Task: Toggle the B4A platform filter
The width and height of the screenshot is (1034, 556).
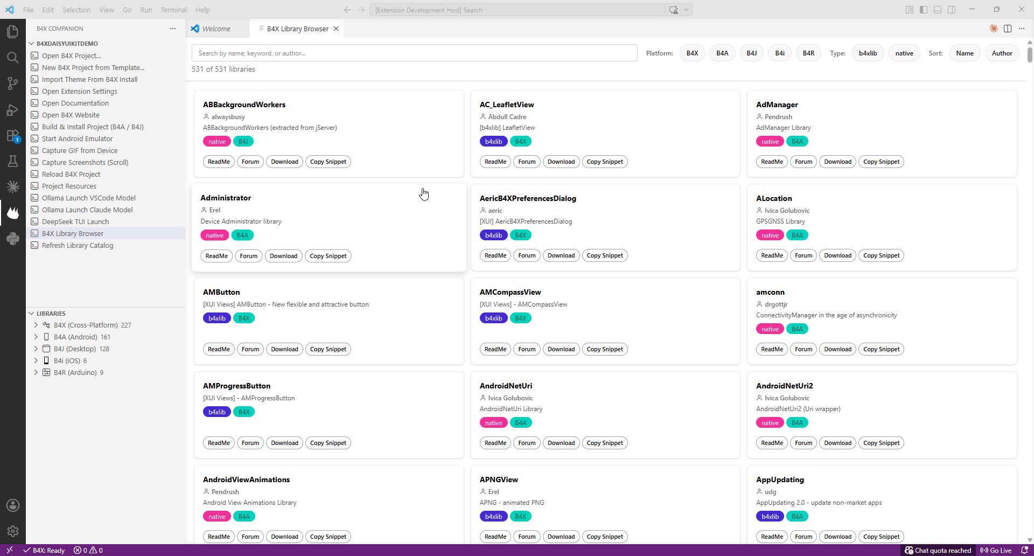Action: click(722, 53)
